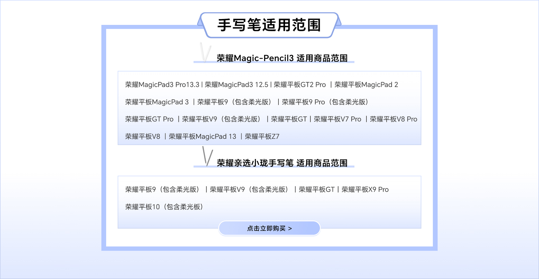Select the 荣耀亲选小珑手写笔 适用商品范围 heading

click(x=282, y=163)
